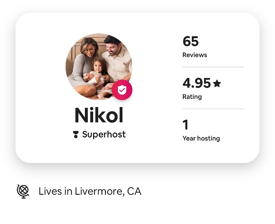Click the divider line under Rating

[x=213, y=109]
